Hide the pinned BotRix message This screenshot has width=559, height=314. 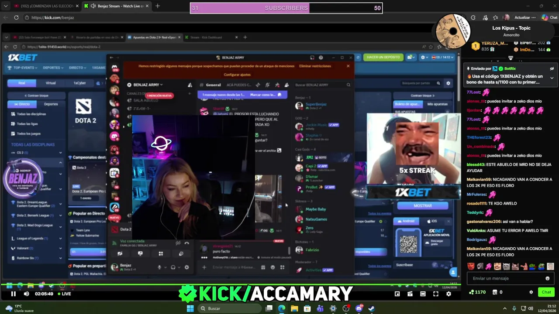tap(552, 68)
